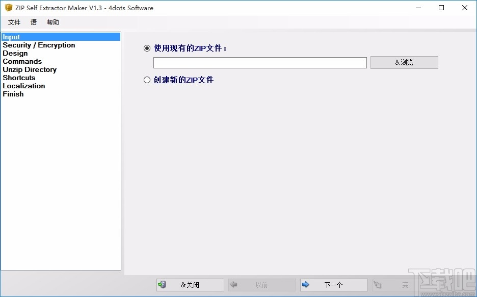
Task: Click the ZIP box icon in the title bar
Action: point(7,8)
